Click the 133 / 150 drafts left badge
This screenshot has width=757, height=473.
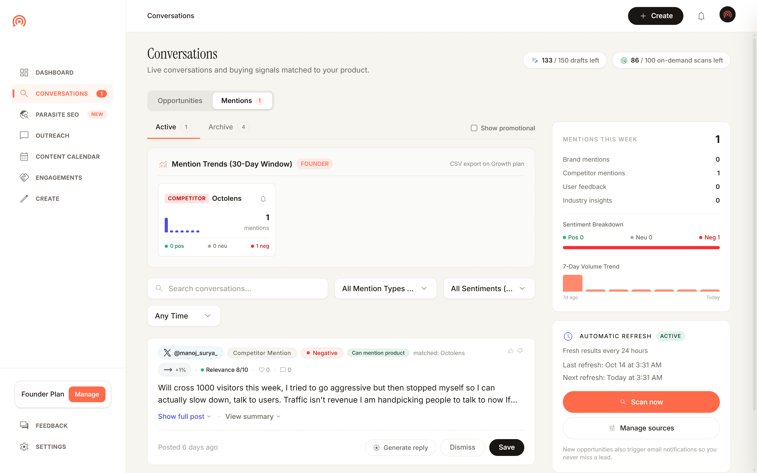pos(565,60)
